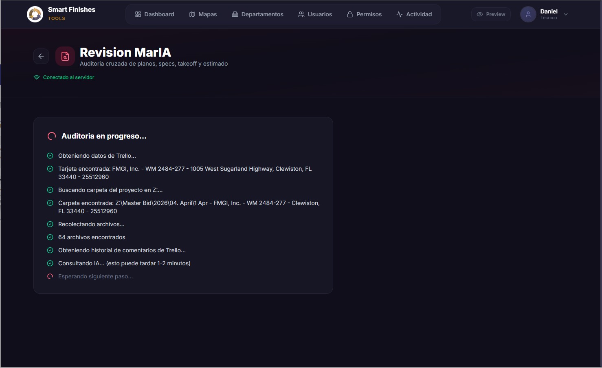Viewport: 602px width, 368px height.
Task: Click the checkmark beside Recolectando archivos
Action: click(50, 224)
